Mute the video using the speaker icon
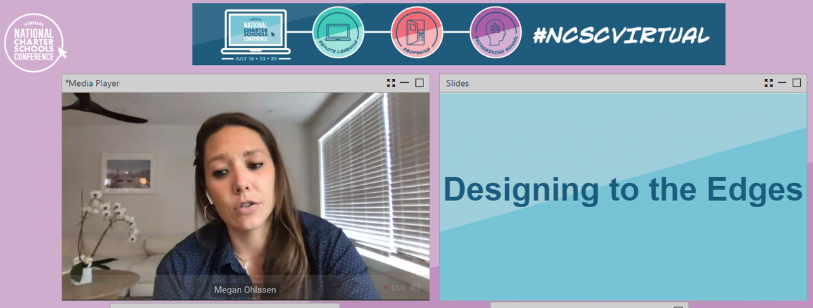Screen dimensions: 813x308 [x=415, y=288]
